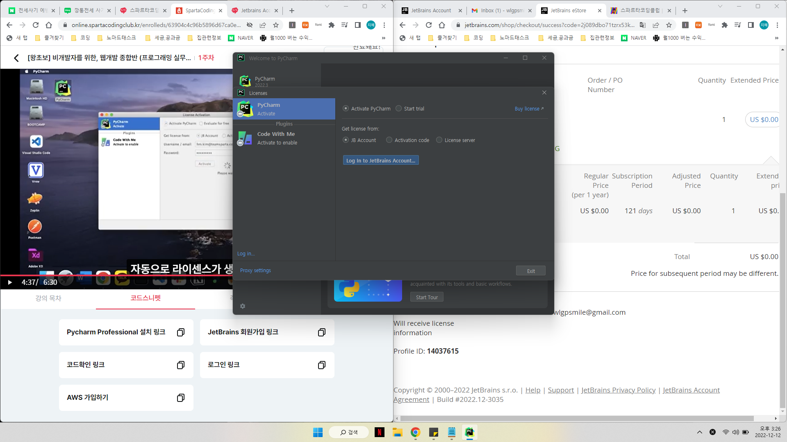The height and width of the screenshot is (442, 787).
Task: Click the Log in... link in Licenses sidebar
Action: coord(246,254)
